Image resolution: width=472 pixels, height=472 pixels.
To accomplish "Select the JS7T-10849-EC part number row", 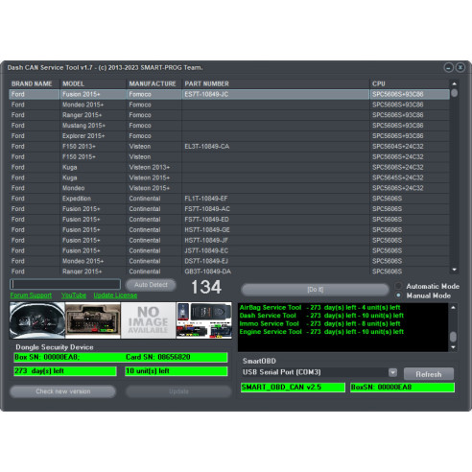I will 229,250.
